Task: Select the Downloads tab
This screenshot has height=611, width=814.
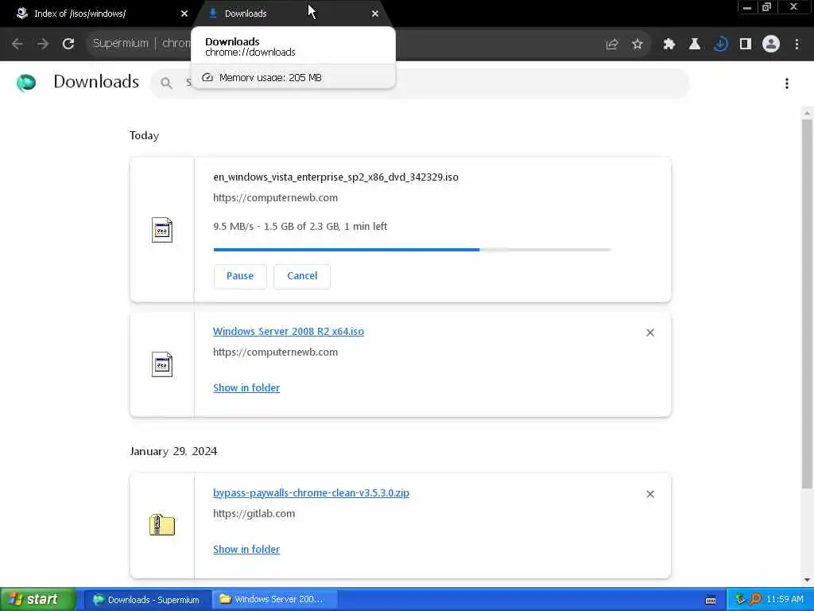Action: [x=292, y=14]
